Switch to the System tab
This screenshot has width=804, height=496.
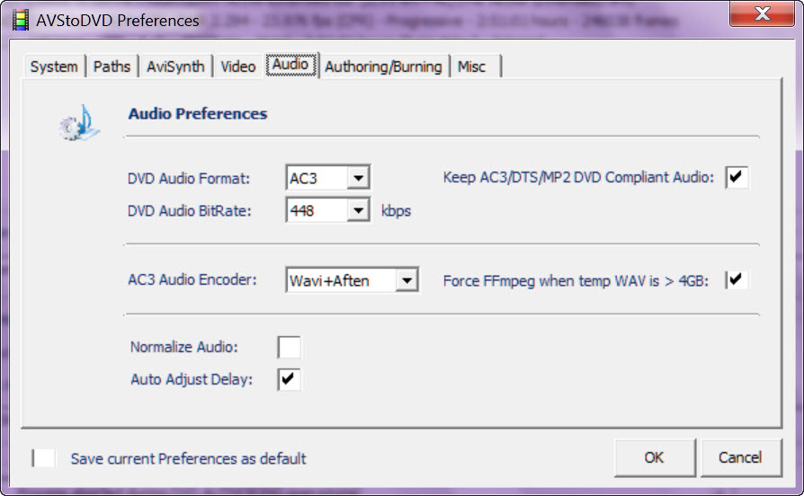(x=54, y=66)
